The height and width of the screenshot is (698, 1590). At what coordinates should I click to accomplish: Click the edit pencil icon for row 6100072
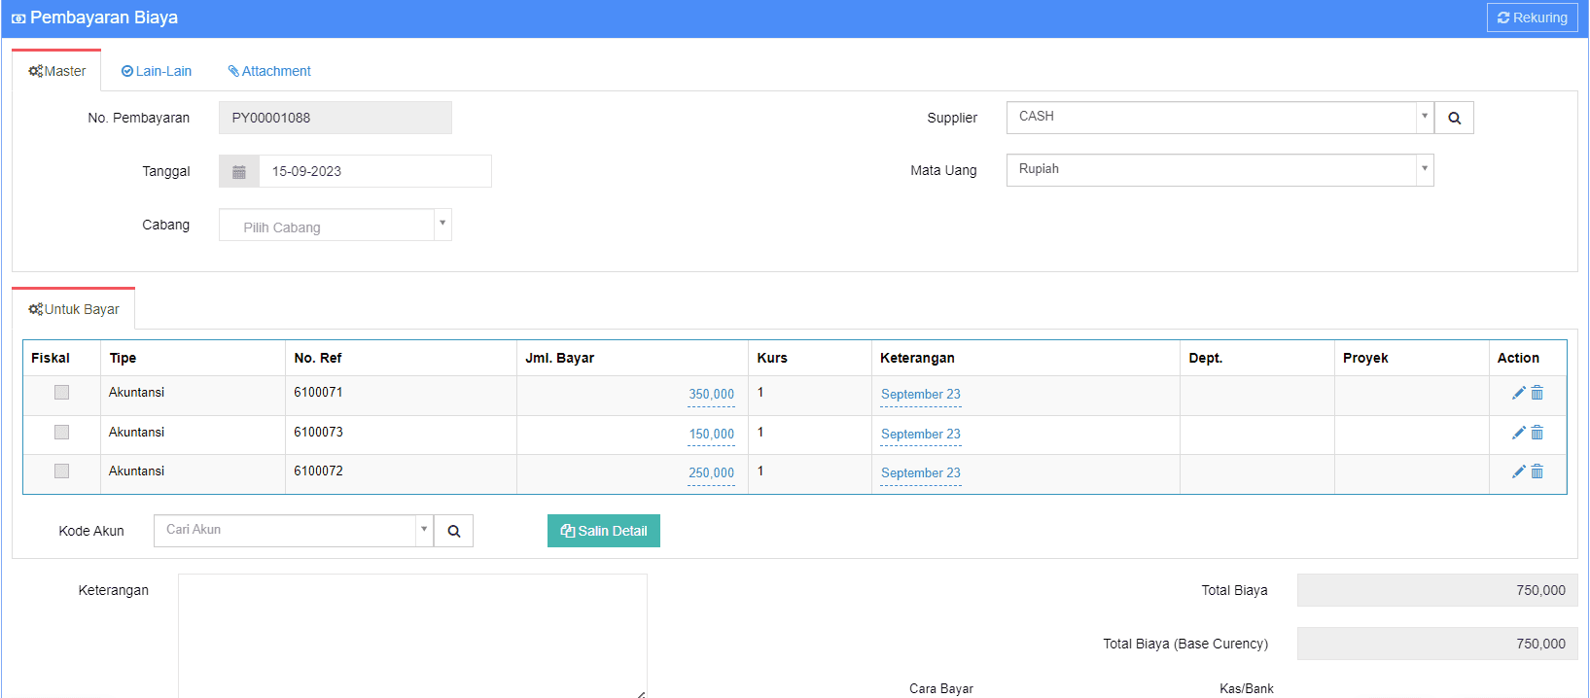[1518, 471]
